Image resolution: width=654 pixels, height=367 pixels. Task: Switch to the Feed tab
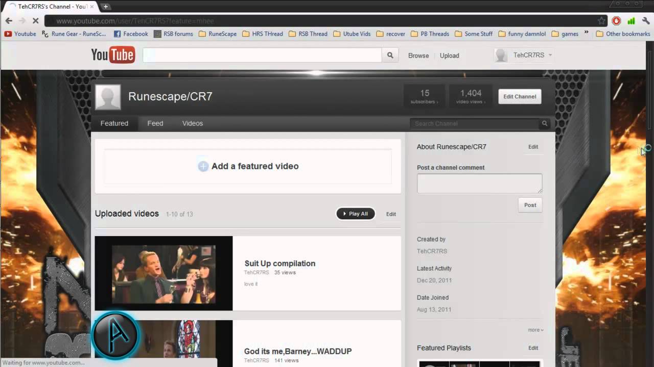click(155, 123)
